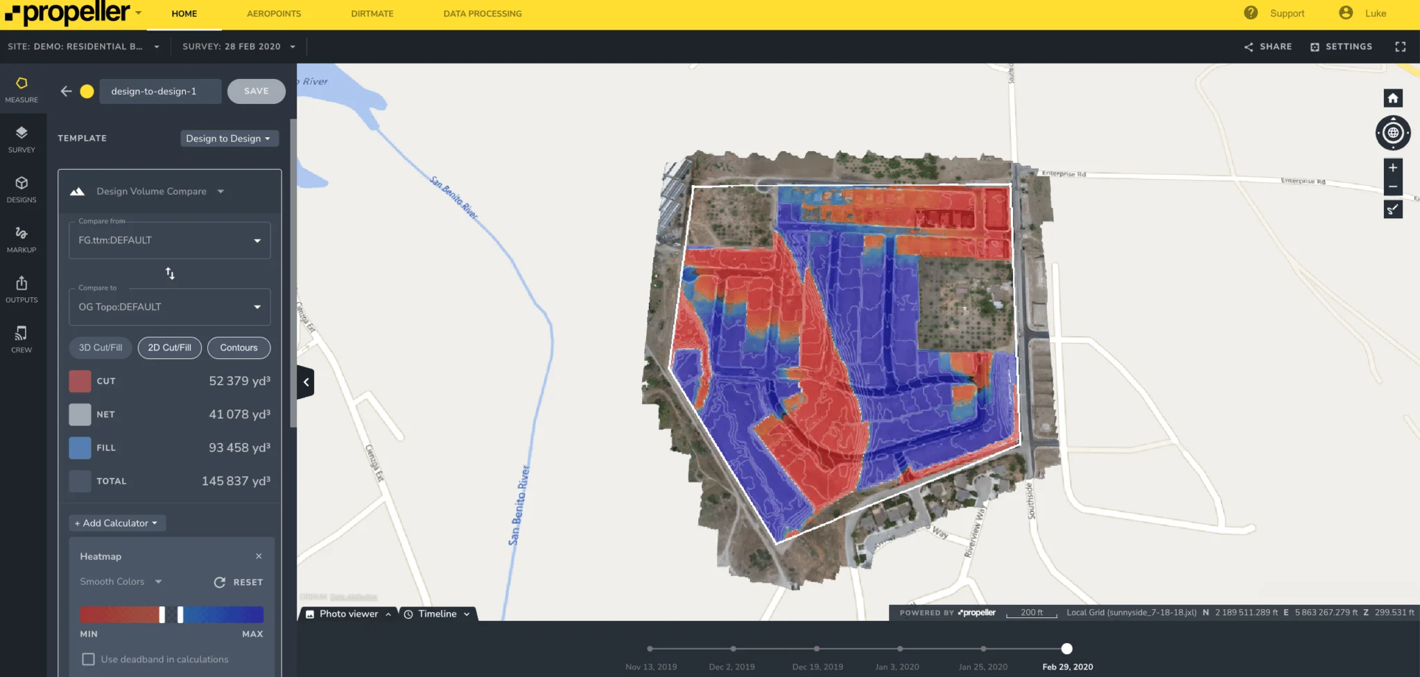Click the Save button
Viewport: 1420px width, 677px height.
pyautogui.click(x=256, y=91)
